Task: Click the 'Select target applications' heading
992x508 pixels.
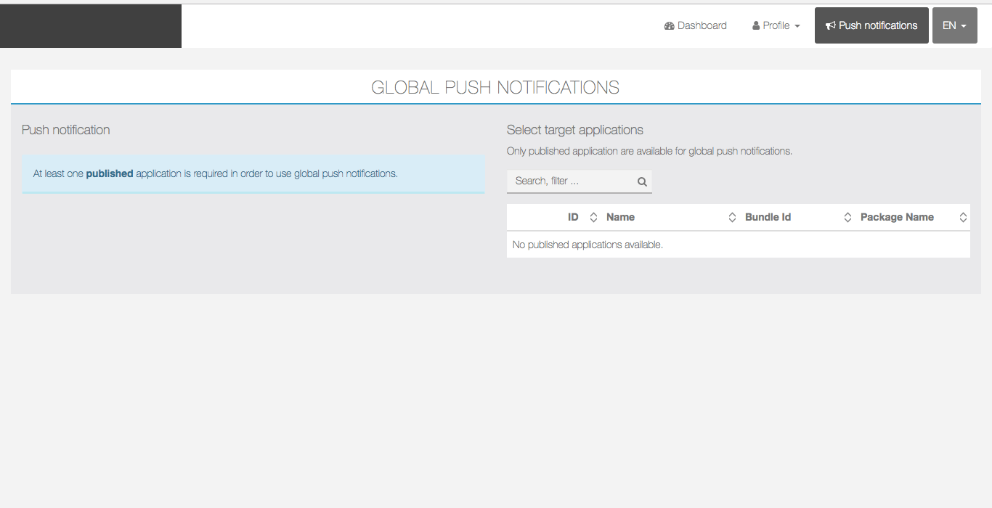Action: coord(575,130)
